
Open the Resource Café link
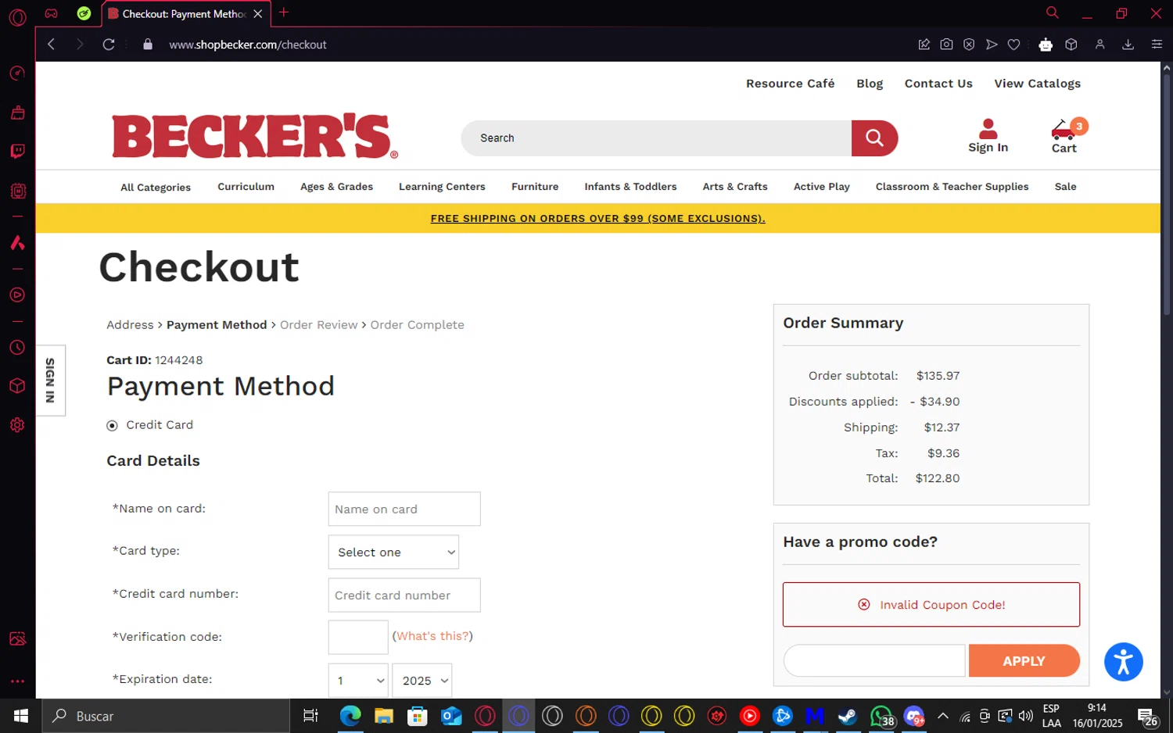click(790, 84)
